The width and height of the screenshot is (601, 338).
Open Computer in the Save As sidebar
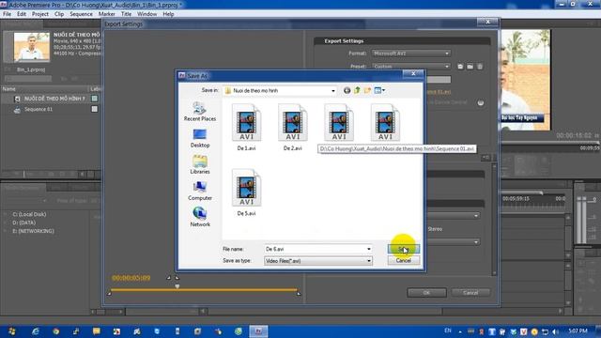pos(200,191)
